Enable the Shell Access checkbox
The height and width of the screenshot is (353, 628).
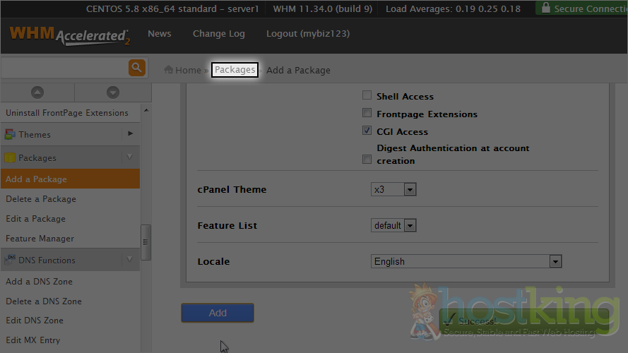coord(367,96)
